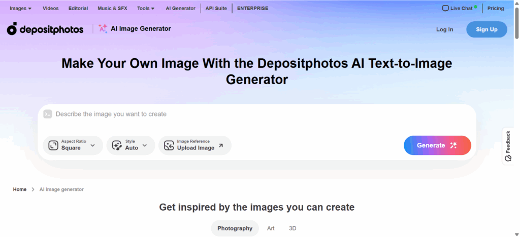Switch to the Art tab
The image size is (520, 237).
(271, 228)
